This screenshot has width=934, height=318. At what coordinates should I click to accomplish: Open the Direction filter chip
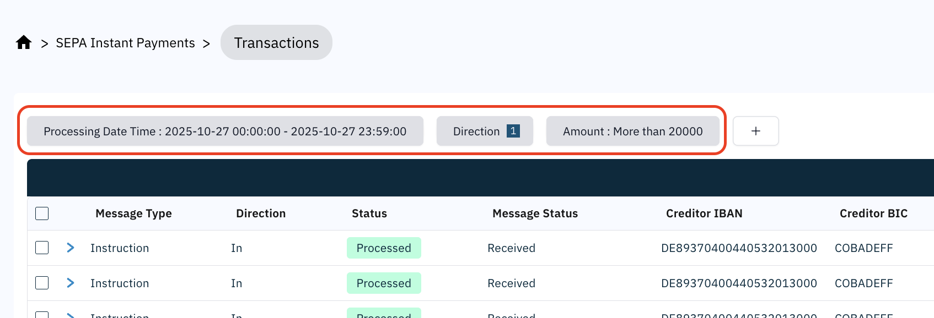[x=476, y=131]
